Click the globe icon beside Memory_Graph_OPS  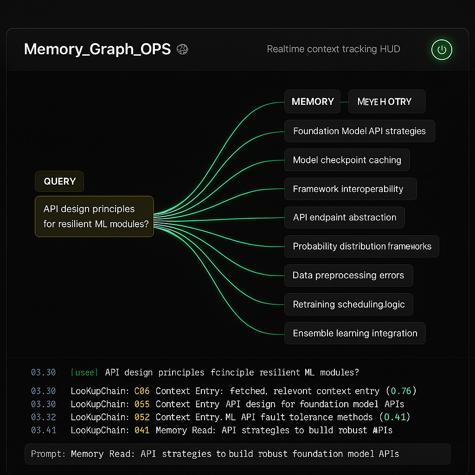(182, 49)
